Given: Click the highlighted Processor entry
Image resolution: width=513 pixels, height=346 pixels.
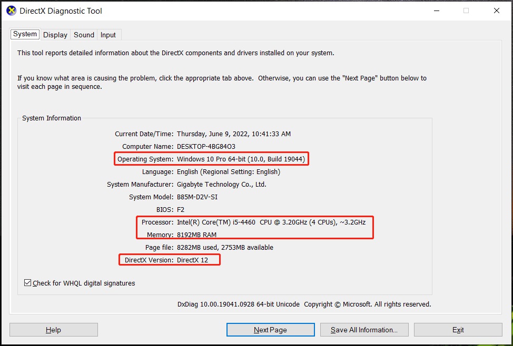Looking at the screenshot, I should (x=254, y=222).
